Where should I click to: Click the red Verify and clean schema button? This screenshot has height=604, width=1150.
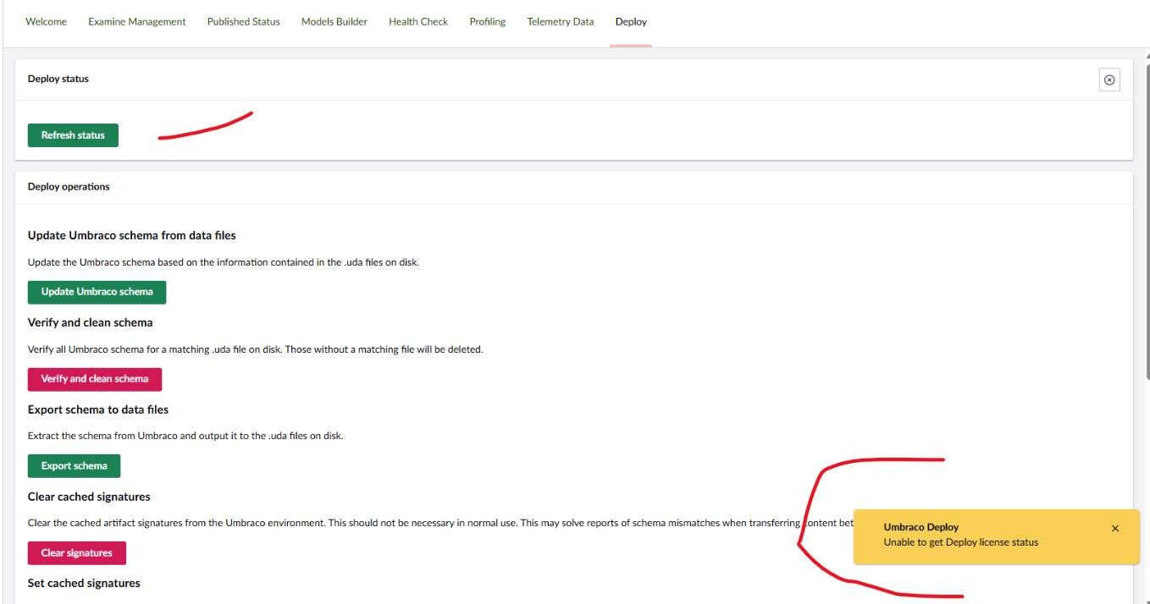[95, 379]
